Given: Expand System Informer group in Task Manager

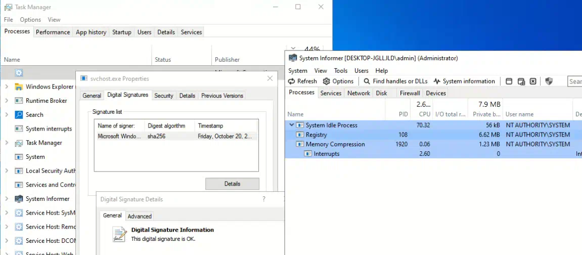Looking at the screenshot, I should tap(7, 199).
